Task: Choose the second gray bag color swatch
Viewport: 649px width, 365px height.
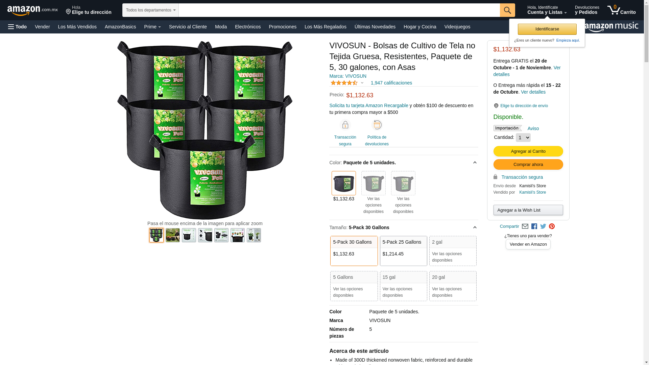Action: [403, 183]
